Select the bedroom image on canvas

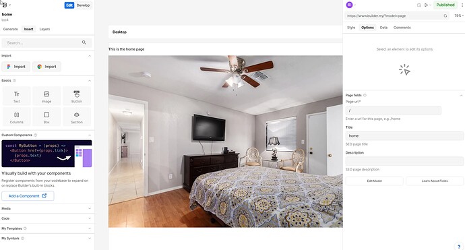tap(225, 142)
